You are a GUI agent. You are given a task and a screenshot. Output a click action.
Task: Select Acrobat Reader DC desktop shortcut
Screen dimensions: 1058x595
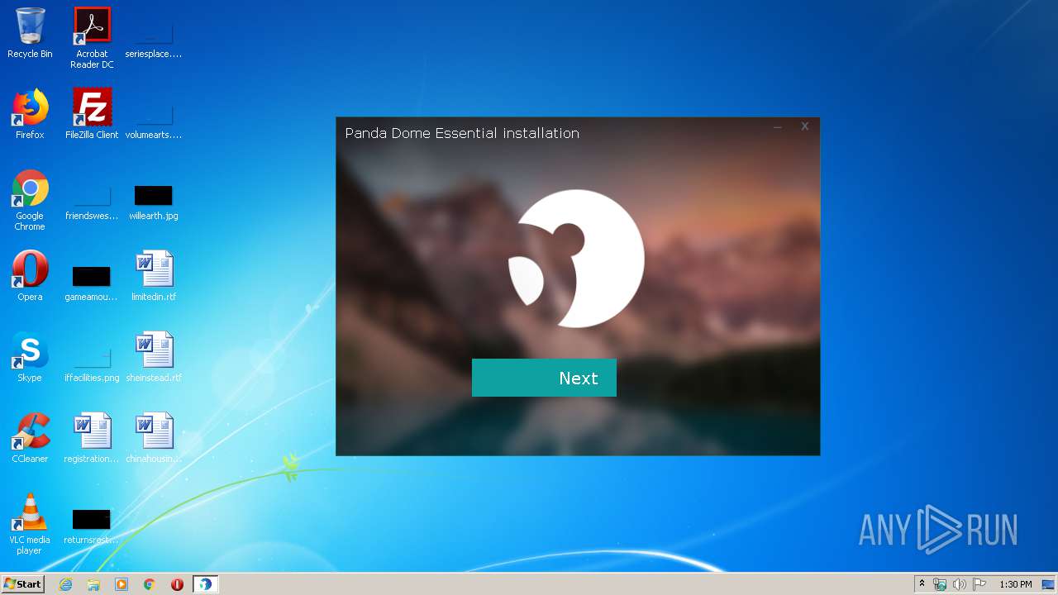pyautogui.click(x=92, y=38)
